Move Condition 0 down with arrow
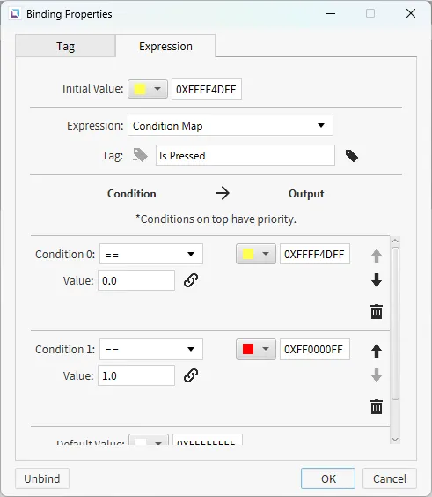 coord(377,280)
